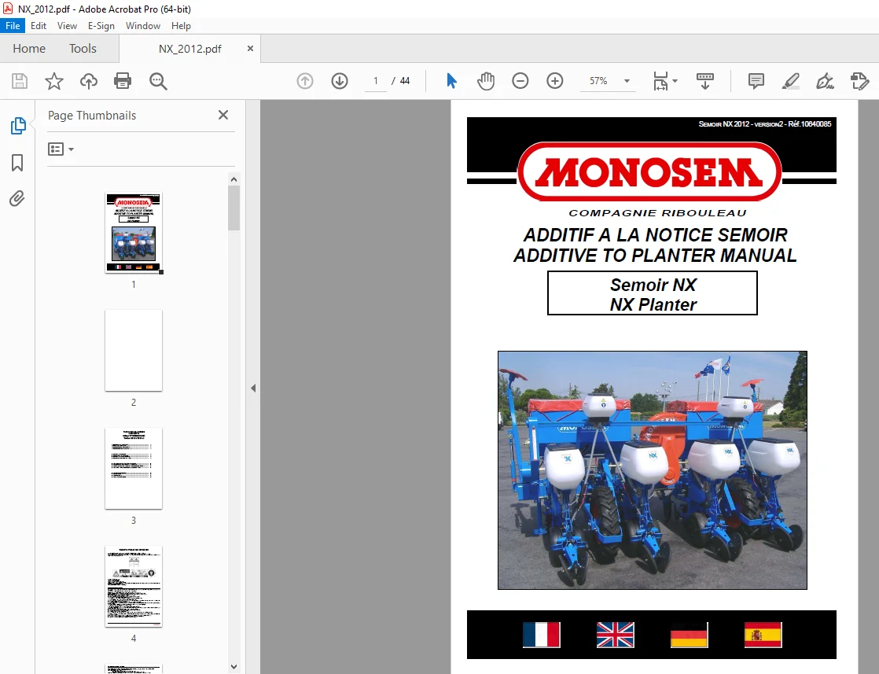Viewport: 879px width, 674px height.
Task: Click the 'Semoir NX' title text
Action: coord(653,285)
